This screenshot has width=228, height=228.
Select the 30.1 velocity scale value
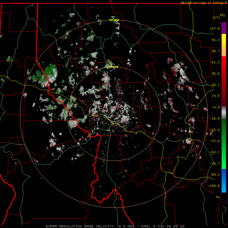pos(216,85)
